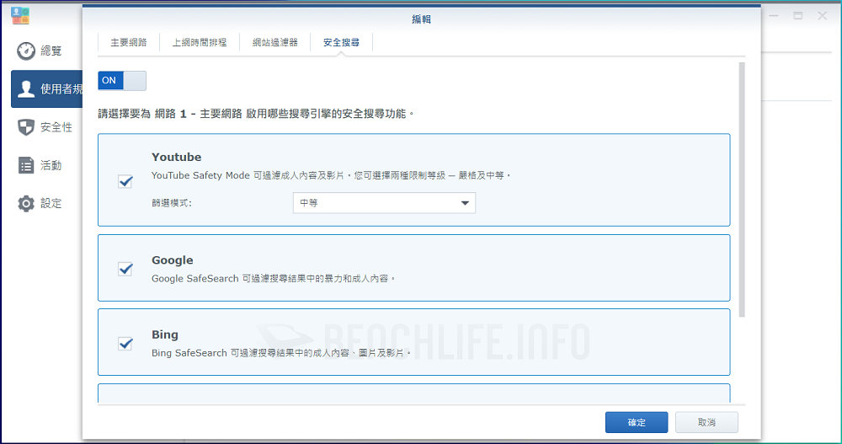Uncheck the Google SafeSearch checkbox
Screen dimensions: 842x444
pos(125,268)
